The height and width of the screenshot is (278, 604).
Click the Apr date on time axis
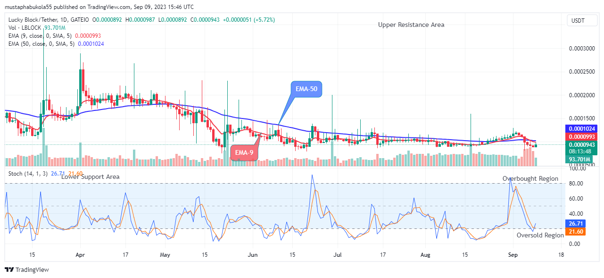[x=80, y=255]
